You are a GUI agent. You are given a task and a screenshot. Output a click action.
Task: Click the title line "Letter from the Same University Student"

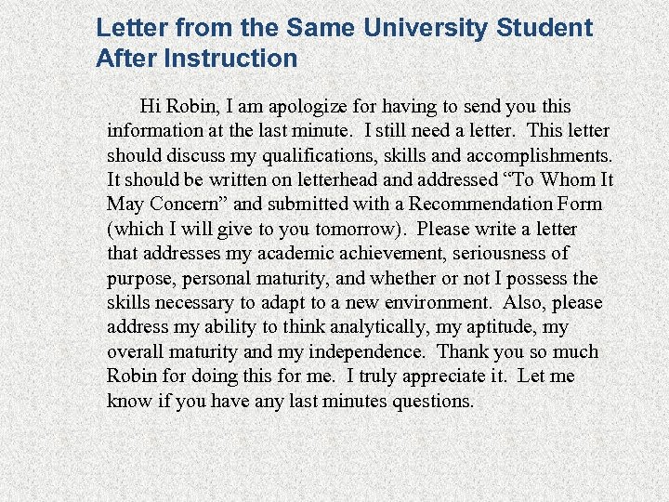pyautogui.click(x=344, y=28)
